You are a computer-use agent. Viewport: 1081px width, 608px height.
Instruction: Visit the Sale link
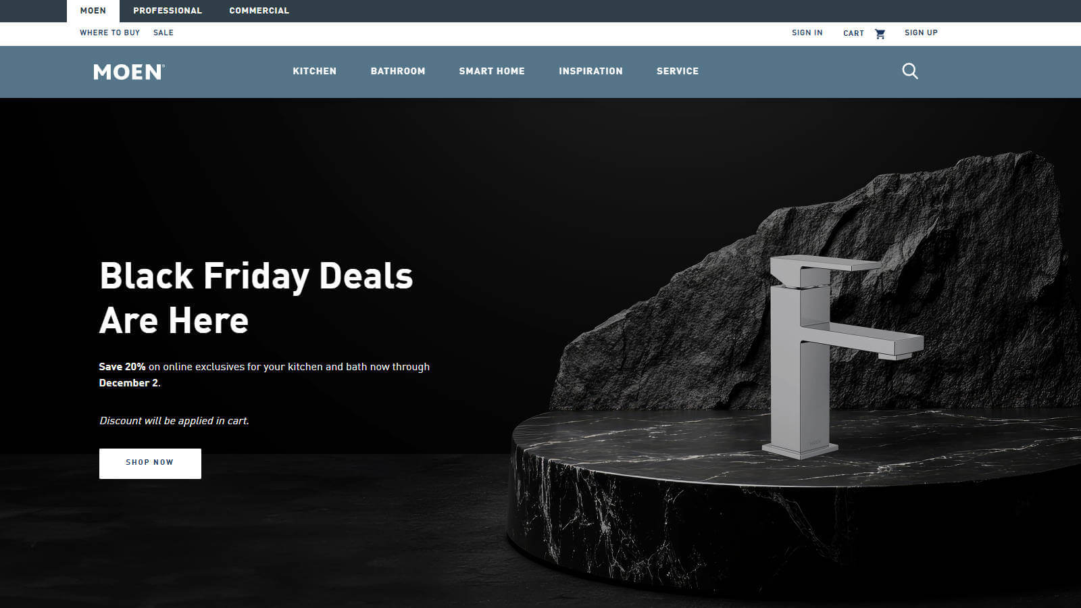[x=164, y=32]
